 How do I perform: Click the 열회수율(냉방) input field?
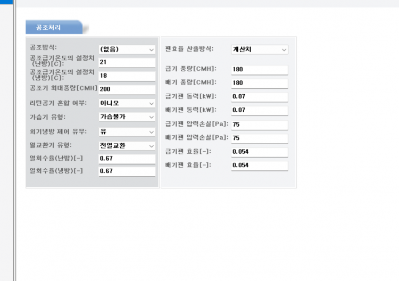[x=127, y=171]
